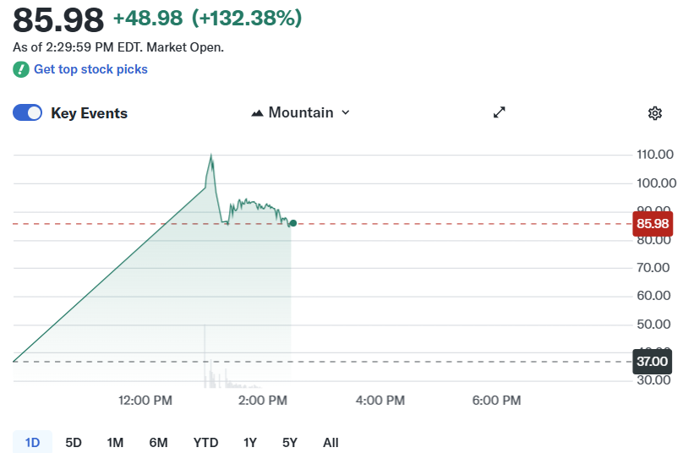This screenshot has width=683, height=453.
Task: Click the mountain chart-type icon
Action: (x=258, y=112)
